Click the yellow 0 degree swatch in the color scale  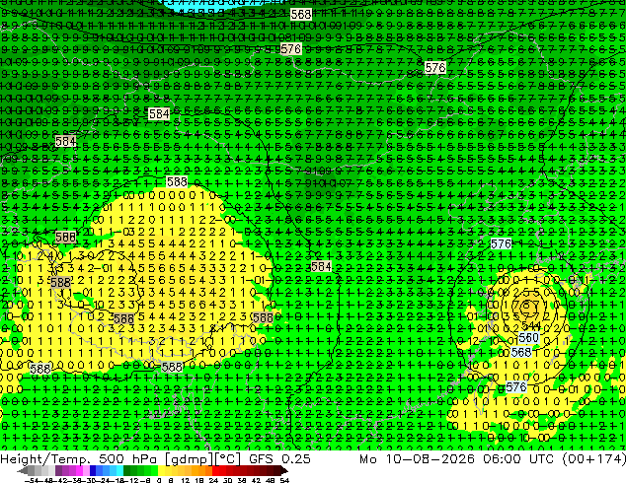(x=161, y=470)
